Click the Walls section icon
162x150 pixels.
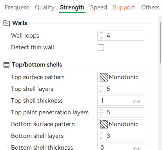tap(7, 23)
